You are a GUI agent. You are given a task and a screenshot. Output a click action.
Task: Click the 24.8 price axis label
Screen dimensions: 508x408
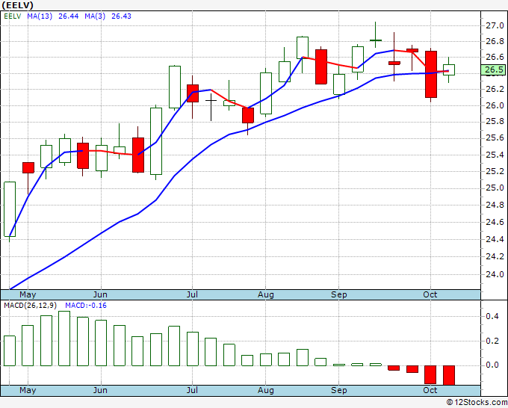[495, 205]
